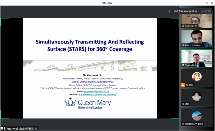Click the Queen Mary University of London logo
The image size is (215, 131).
[88, 103]
